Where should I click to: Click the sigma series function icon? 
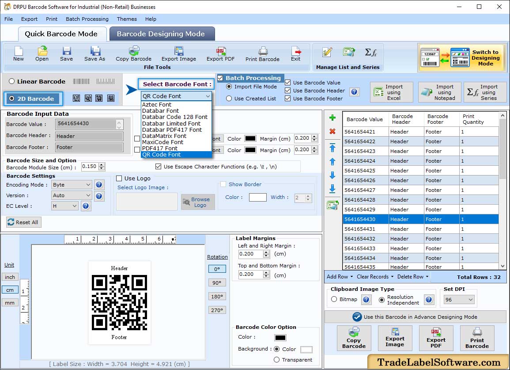tap(371, 52)
